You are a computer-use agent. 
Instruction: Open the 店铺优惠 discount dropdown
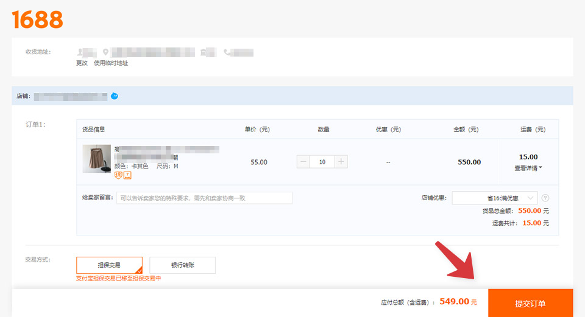pos(495,198)
